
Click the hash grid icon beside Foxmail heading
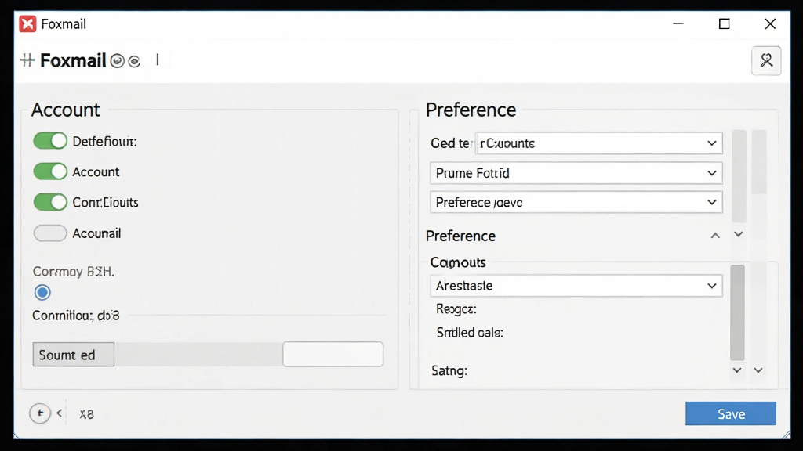(x=27, y=60)
